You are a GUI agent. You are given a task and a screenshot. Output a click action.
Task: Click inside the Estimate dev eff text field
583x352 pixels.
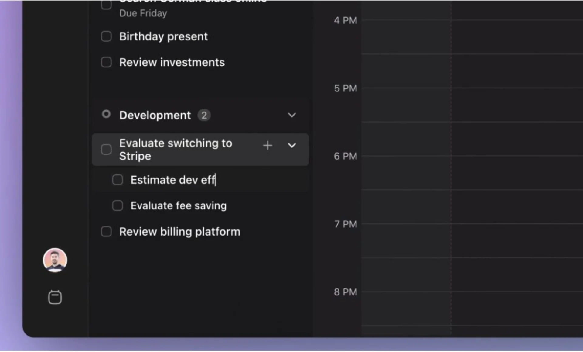click(x=173, y=180)
